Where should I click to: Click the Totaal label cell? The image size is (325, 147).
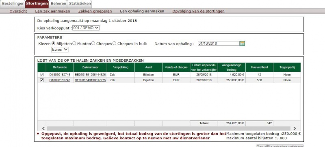[204, 123]
